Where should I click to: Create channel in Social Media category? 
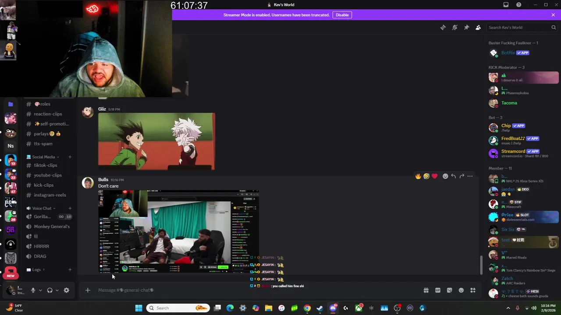click(70, 157)
